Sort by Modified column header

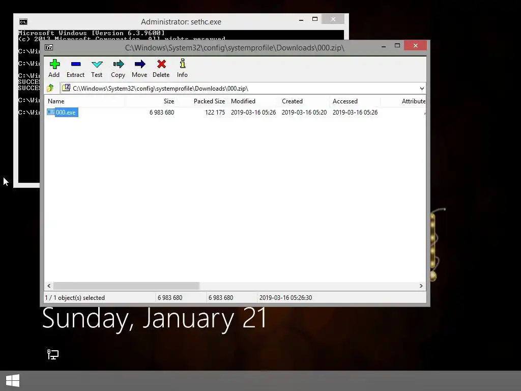click(253, 101)
